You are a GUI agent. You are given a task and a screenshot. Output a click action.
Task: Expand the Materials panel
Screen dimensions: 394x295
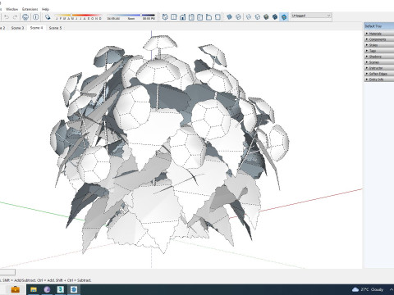pyautogui.click(x=379, y=34)
